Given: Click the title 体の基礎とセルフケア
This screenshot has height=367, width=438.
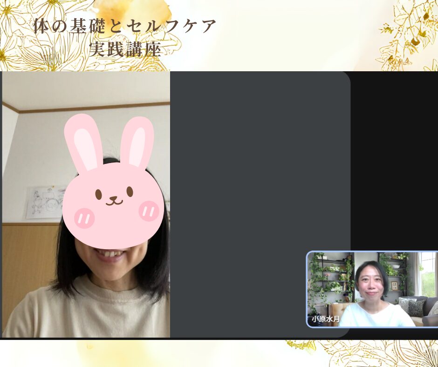Looking at the screenshot, I should [x=124, y=26].
